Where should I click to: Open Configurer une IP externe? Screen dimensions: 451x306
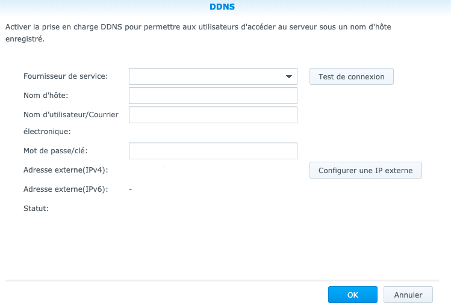tap(365, 170)
